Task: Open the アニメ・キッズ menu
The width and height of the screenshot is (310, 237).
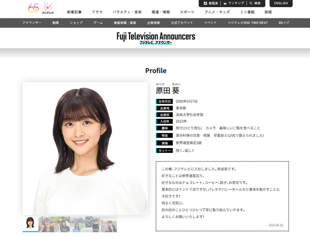Action: click(217, 12)
